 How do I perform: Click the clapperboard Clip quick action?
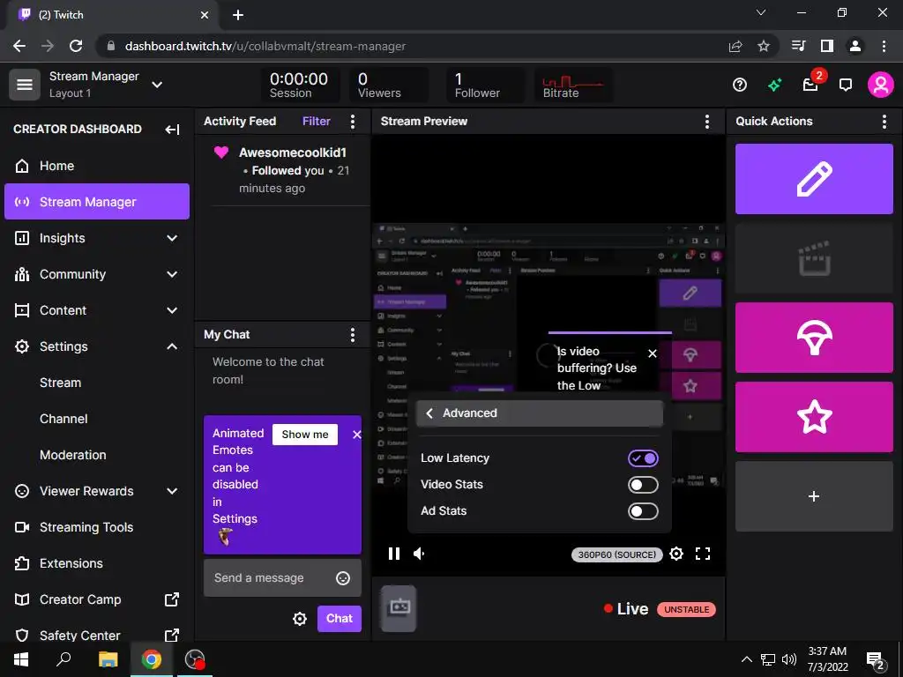click(x=814, y=258)
